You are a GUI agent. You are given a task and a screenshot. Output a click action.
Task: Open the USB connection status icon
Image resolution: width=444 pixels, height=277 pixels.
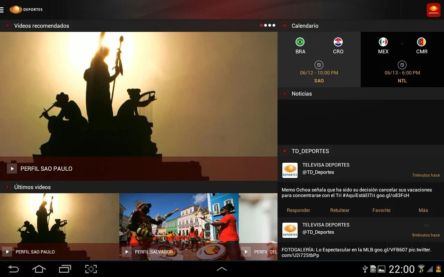click(365, 269)
